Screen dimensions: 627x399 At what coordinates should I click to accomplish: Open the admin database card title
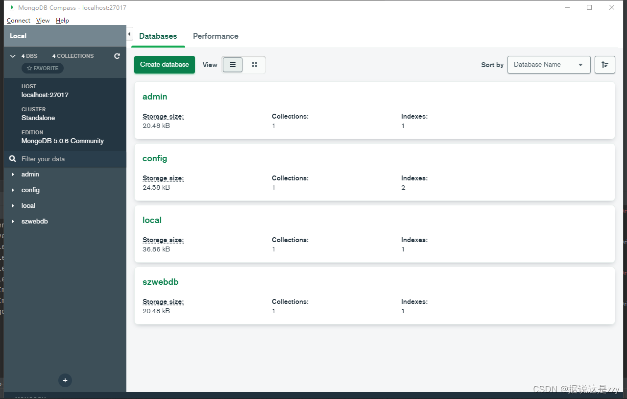click(155, 97)
